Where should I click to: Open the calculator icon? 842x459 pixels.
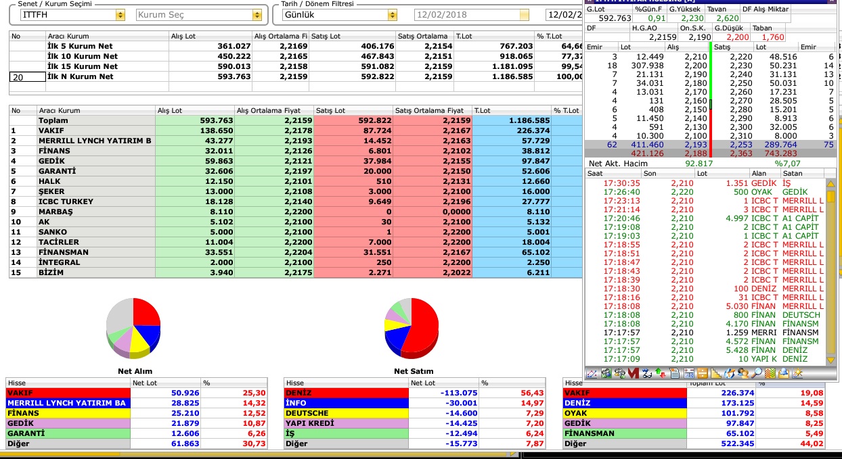(x=689, y=373)
